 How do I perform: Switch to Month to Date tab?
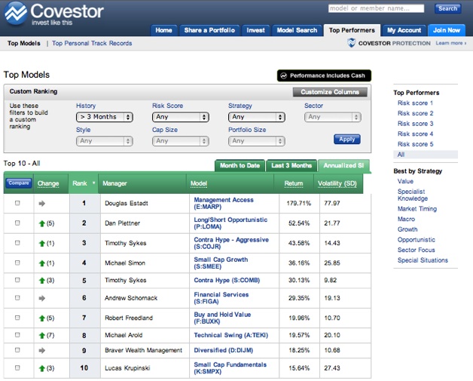(x=240, y=165)
